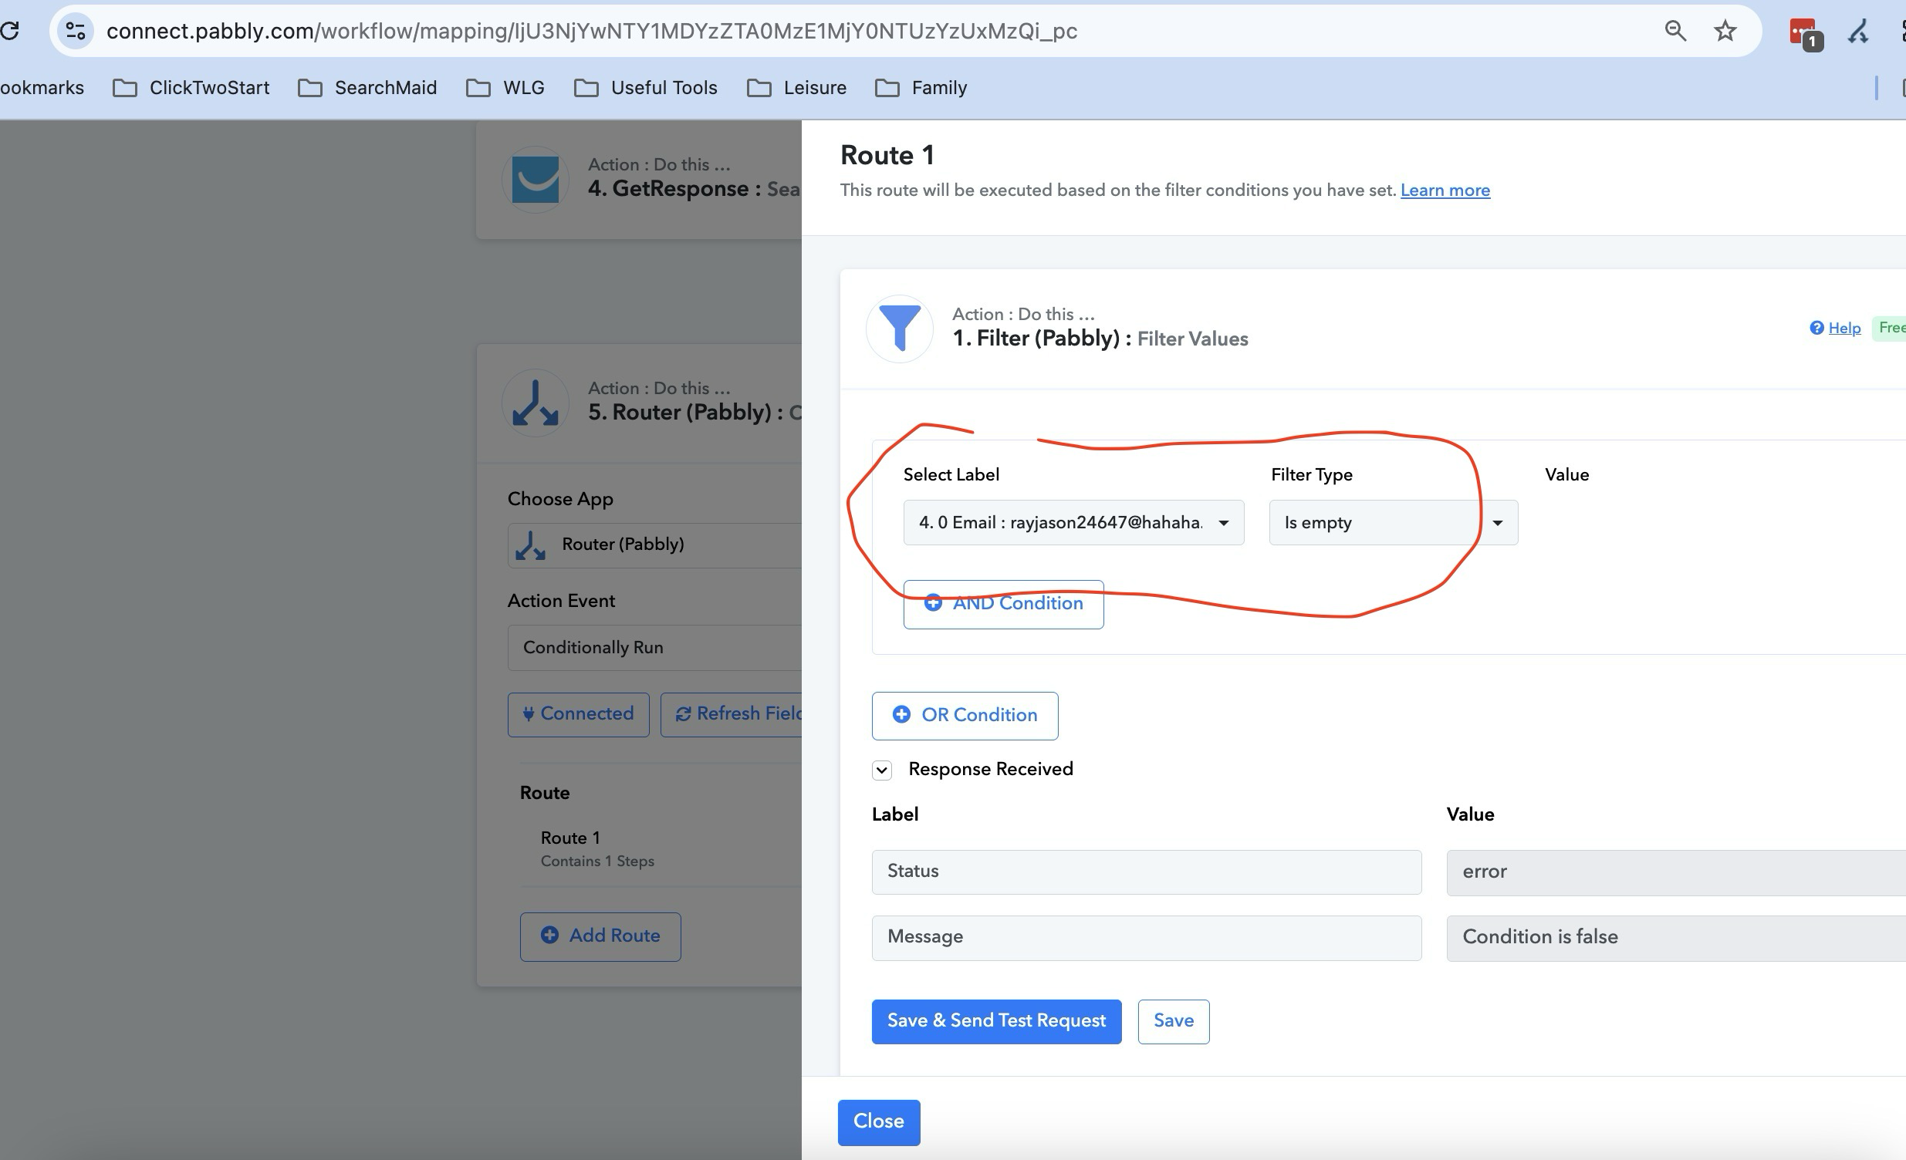Screen dimensions: 1906x1160
Task: Add an OR Condition
Action: (x=964, y=714)
